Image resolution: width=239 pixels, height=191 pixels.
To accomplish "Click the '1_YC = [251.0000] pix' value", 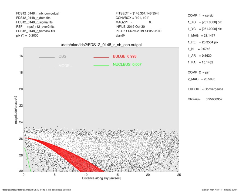I will click(205, 29).
